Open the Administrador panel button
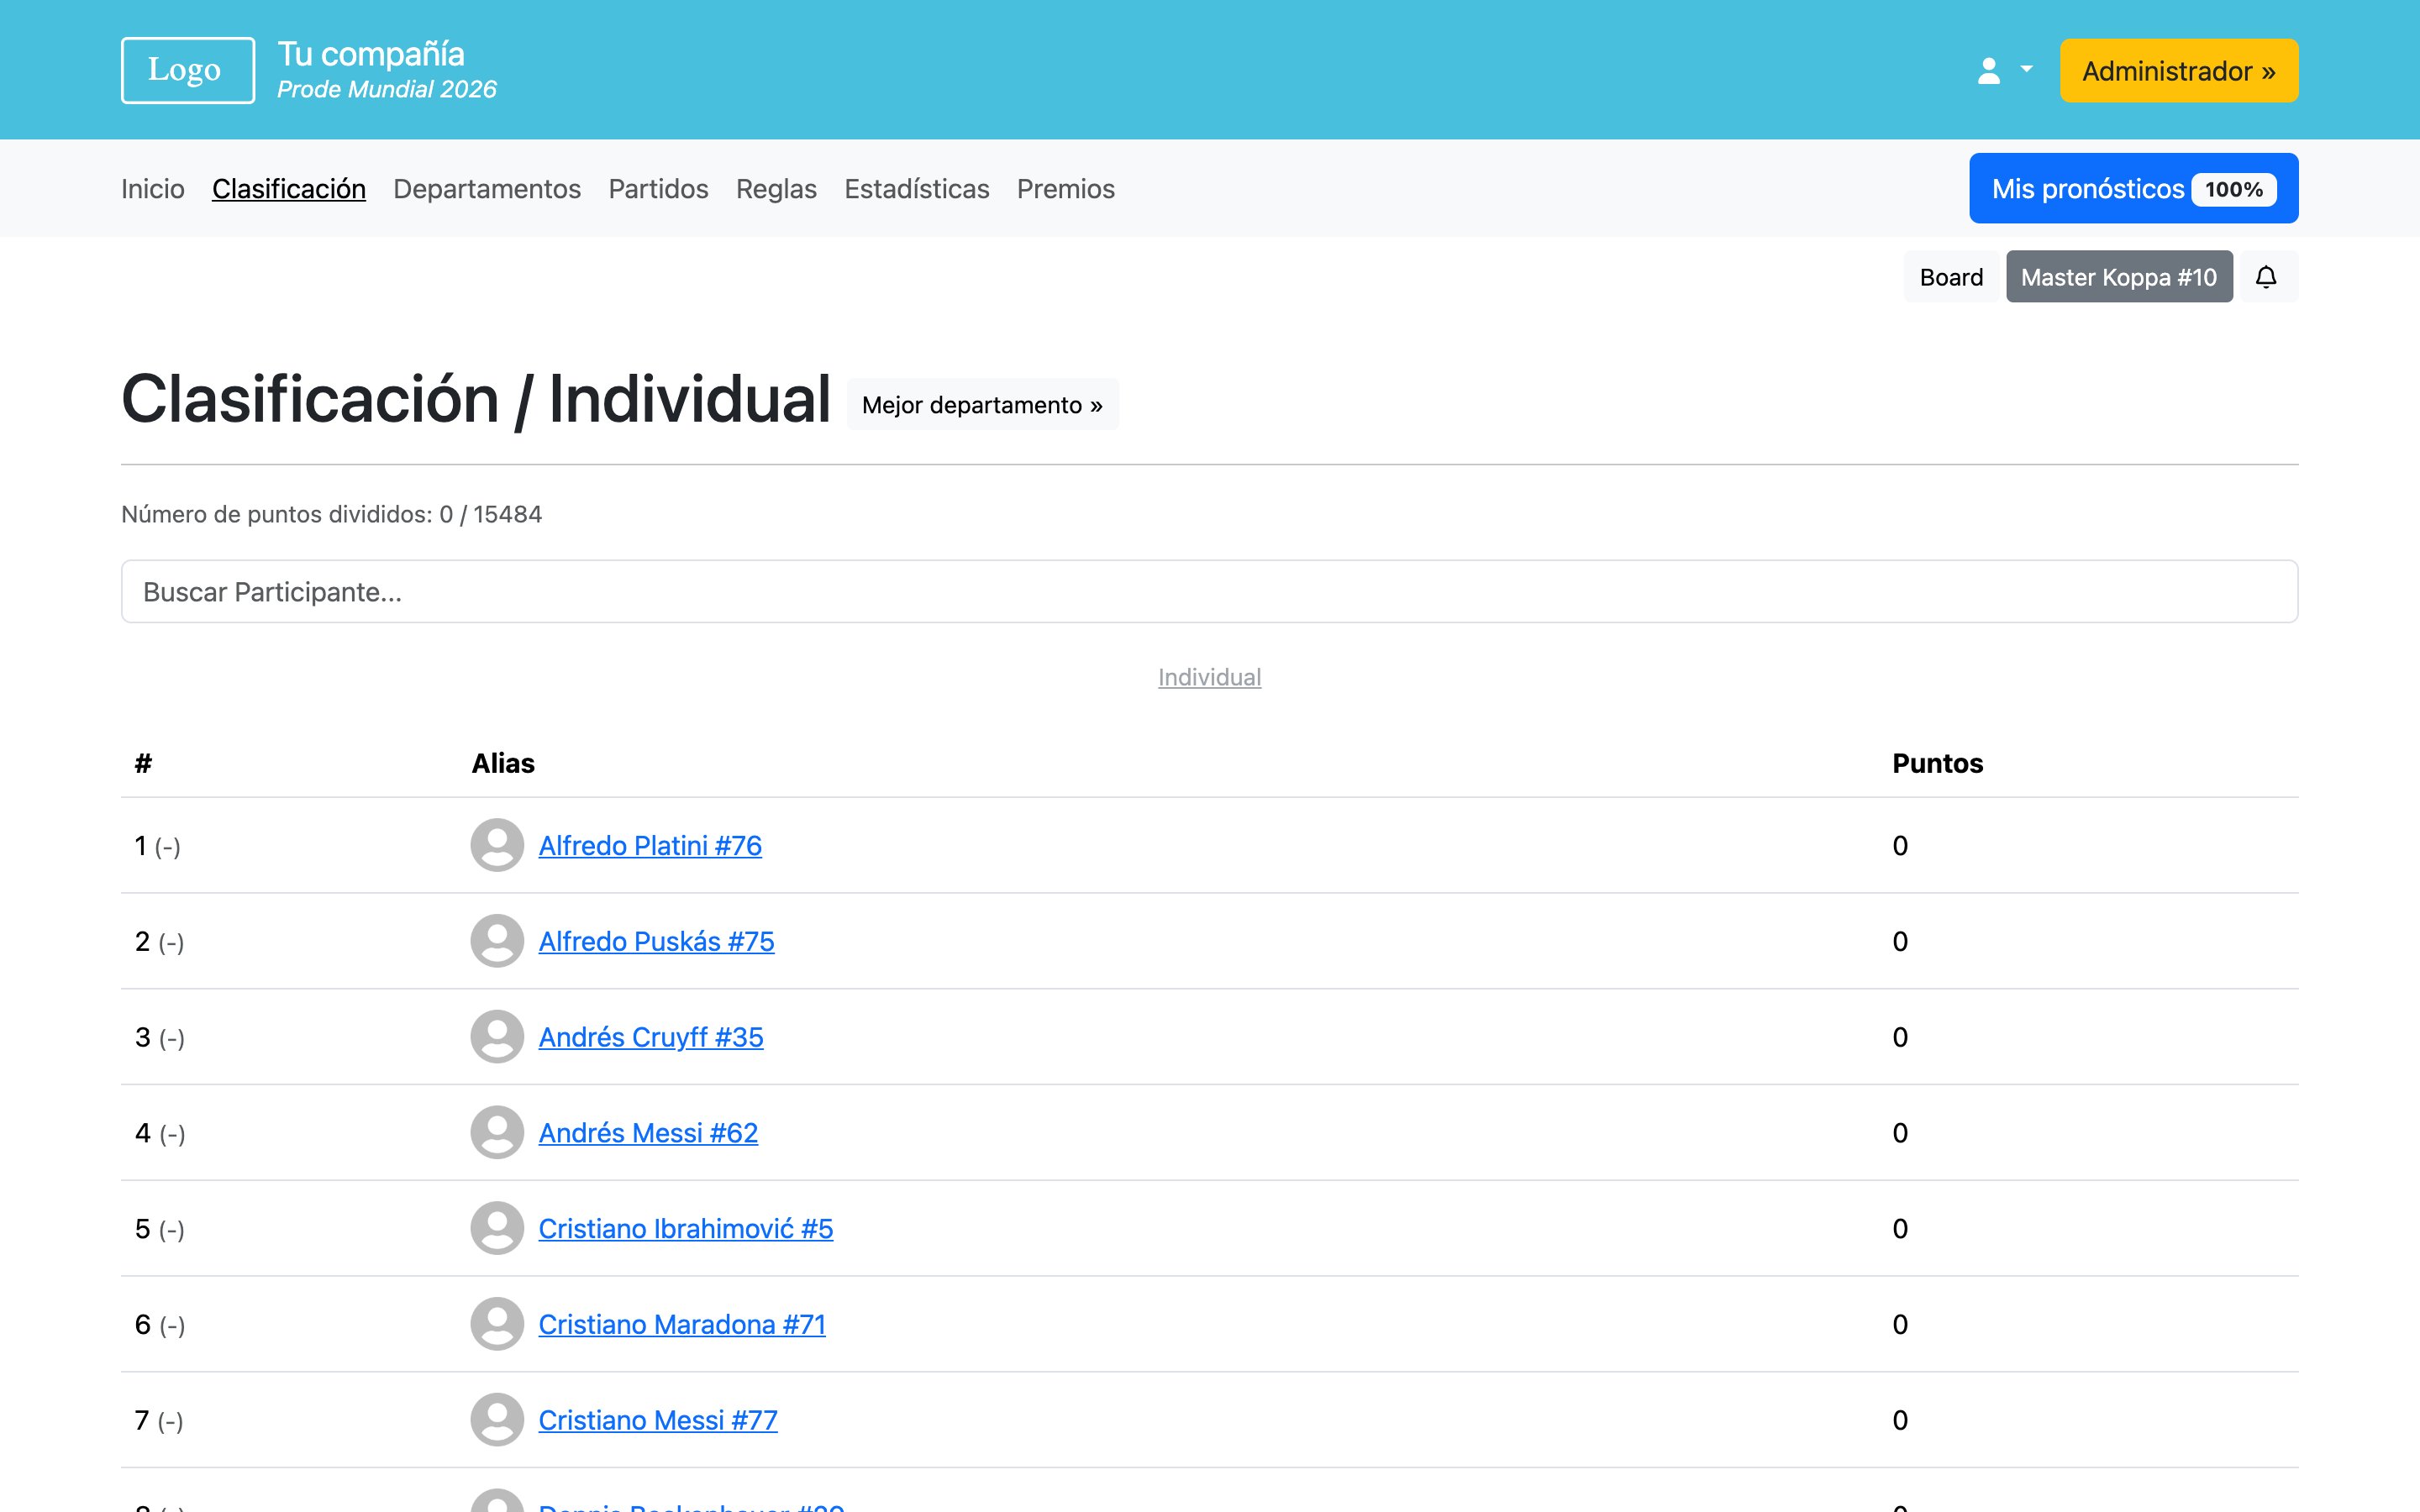This screenshot has height=1512, width=2420. click(2178, 71)
